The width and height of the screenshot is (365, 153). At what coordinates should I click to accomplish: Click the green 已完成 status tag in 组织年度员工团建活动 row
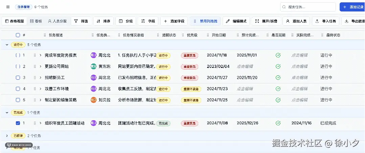pos(163,123)
